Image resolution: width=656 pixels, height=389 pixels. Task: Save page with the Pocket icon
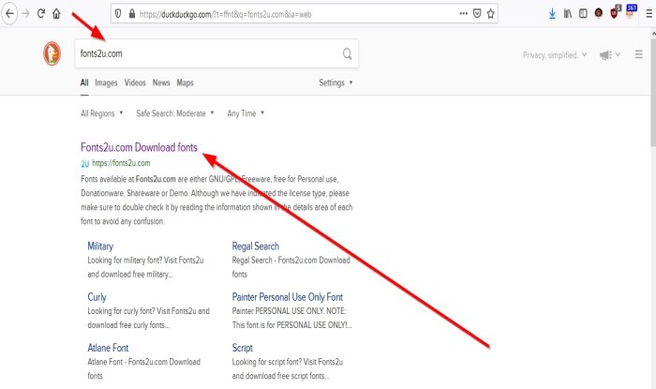[478, 15]
